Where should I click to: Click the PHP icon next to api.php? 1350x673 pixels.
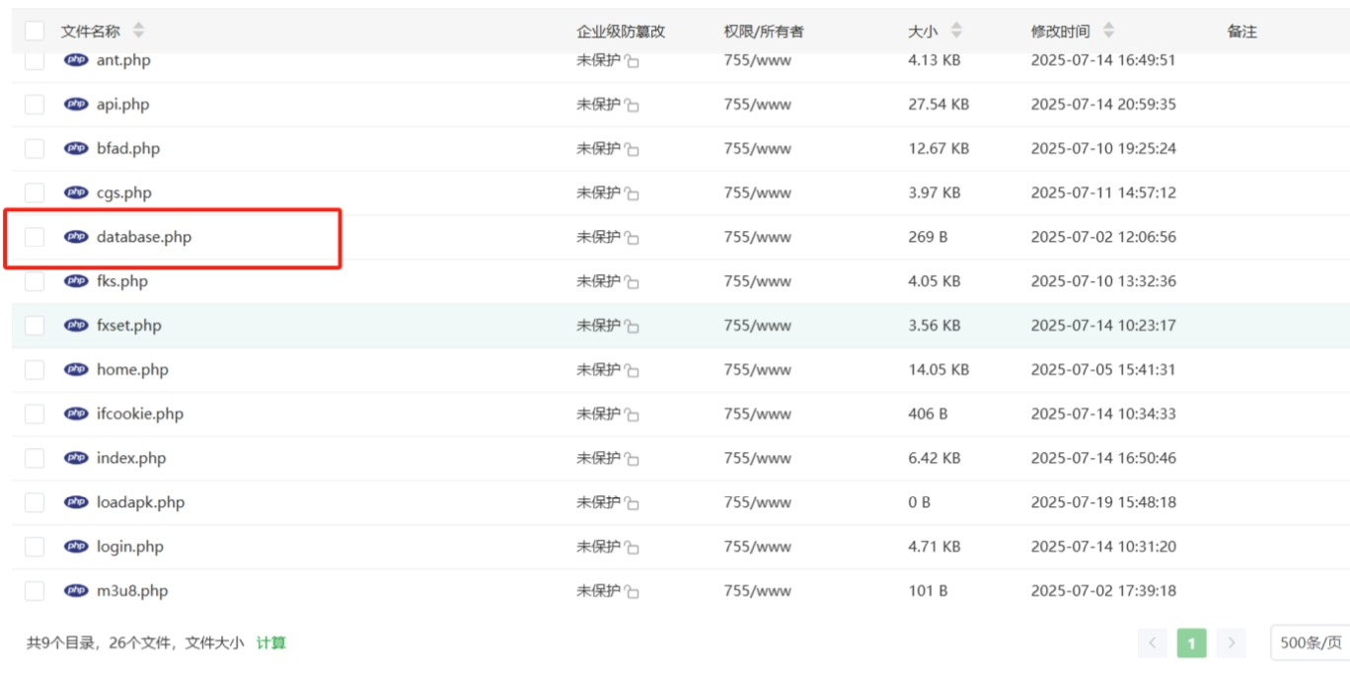pos(76,104)
